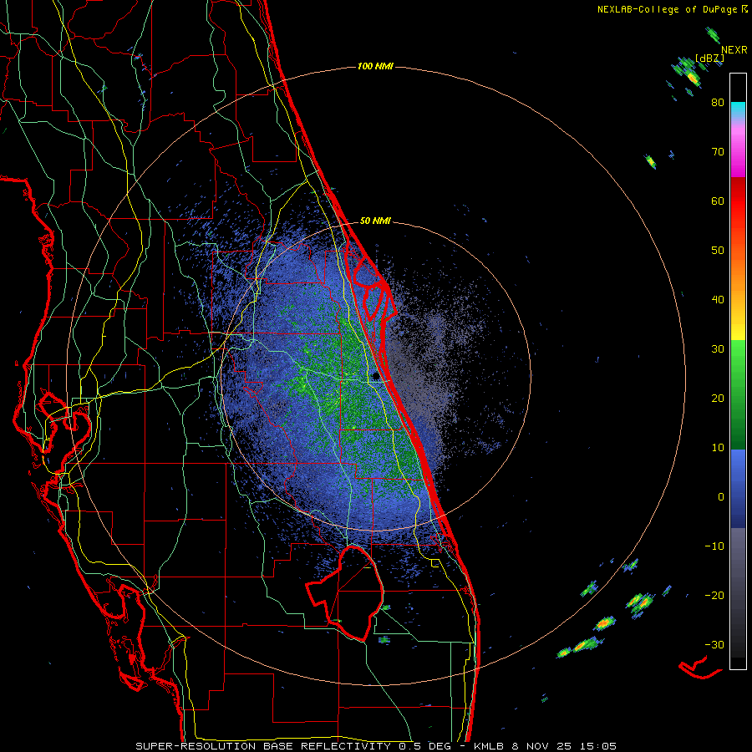Click the 20 value on the dBZ scale

coord(718,399)
